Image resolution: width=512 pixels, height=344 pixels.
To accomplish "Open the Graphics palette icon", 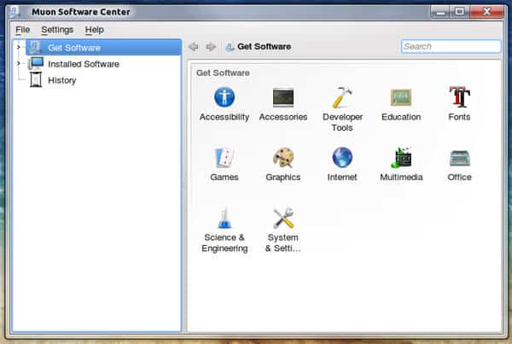I will click(x=283, y=158).
